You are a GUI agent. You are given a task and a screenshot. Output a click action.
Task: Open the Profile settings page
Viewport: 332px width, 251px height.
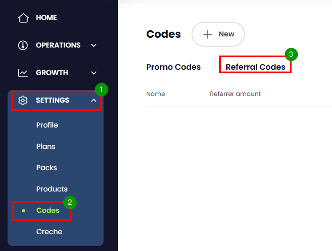coord(47,125)
